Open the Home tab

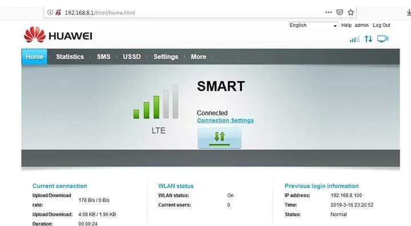pos(34,56)
